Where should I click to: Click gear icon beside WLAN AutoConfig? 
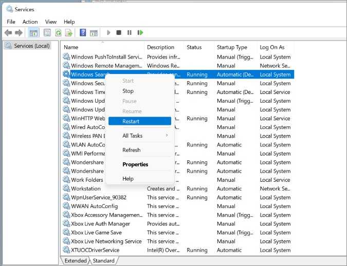pos(66,144)
